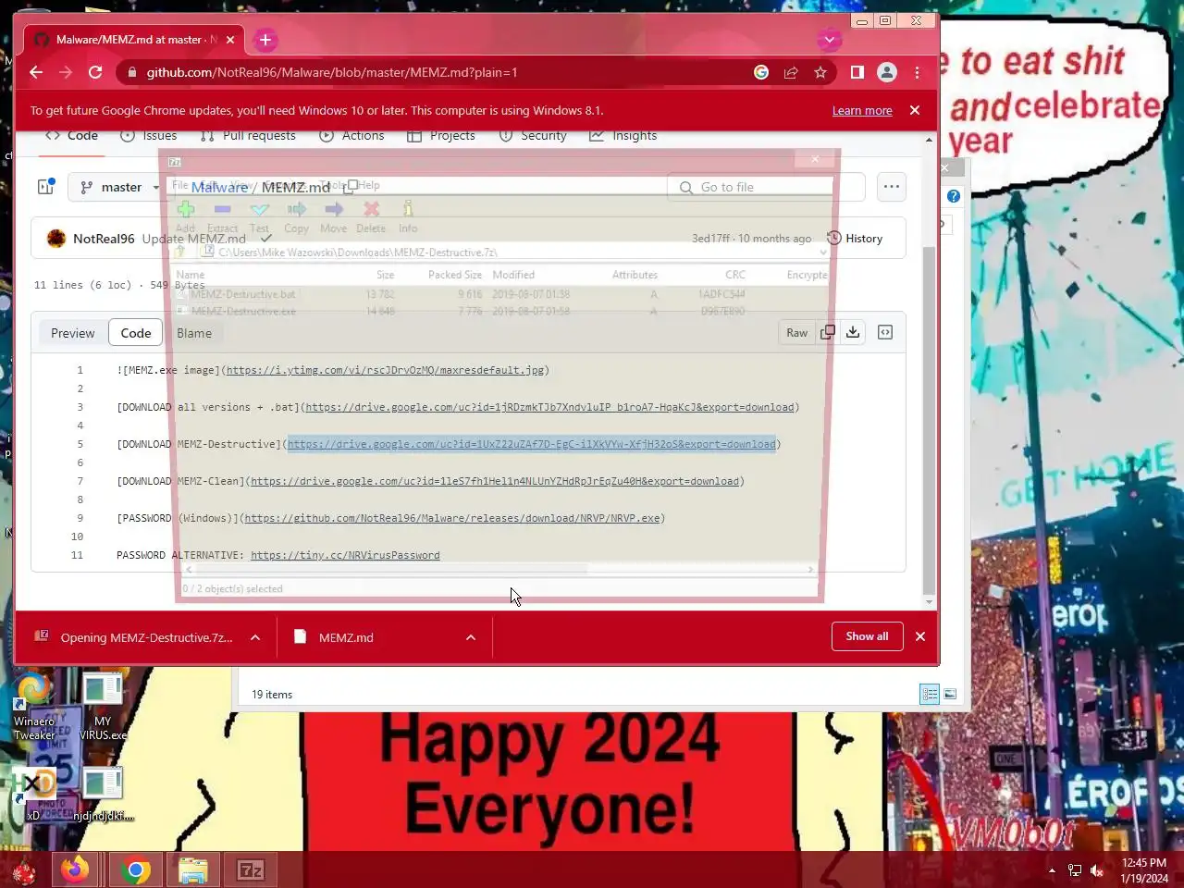Close the Malware/MEMZ.md browser tab
1184x888 pixels.
point(230,40)
